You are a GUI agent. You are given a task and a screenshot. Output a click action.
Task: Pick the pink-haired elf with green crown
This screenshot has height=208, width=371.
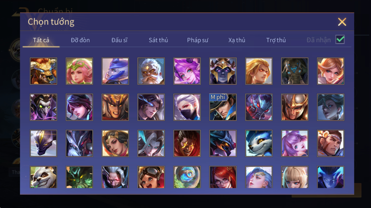click(x=79, y=71)
